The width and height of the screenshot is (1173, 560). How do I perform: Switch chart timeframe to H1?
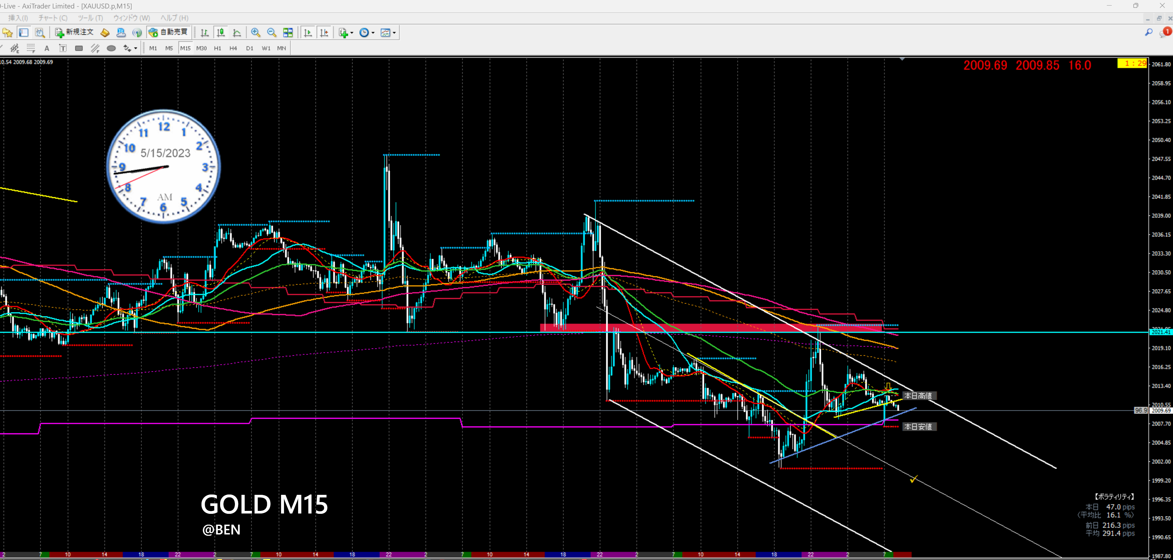tap(218, 48)
